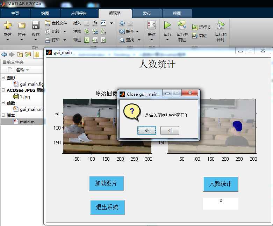Open the 打开 dropdown arrow
The image size is (273, 226).
pos(22,40)
